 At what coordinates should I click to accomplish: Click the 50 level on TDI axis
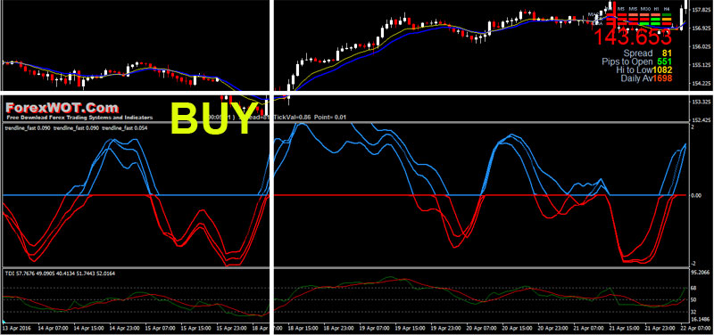(694, 300)
